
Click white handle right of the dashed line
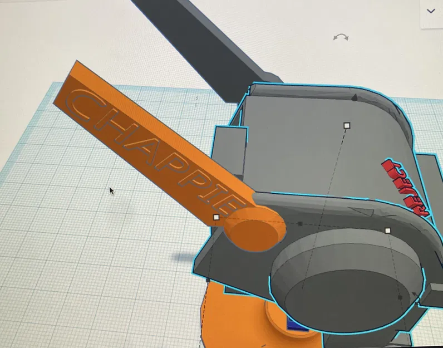(387, 231)
